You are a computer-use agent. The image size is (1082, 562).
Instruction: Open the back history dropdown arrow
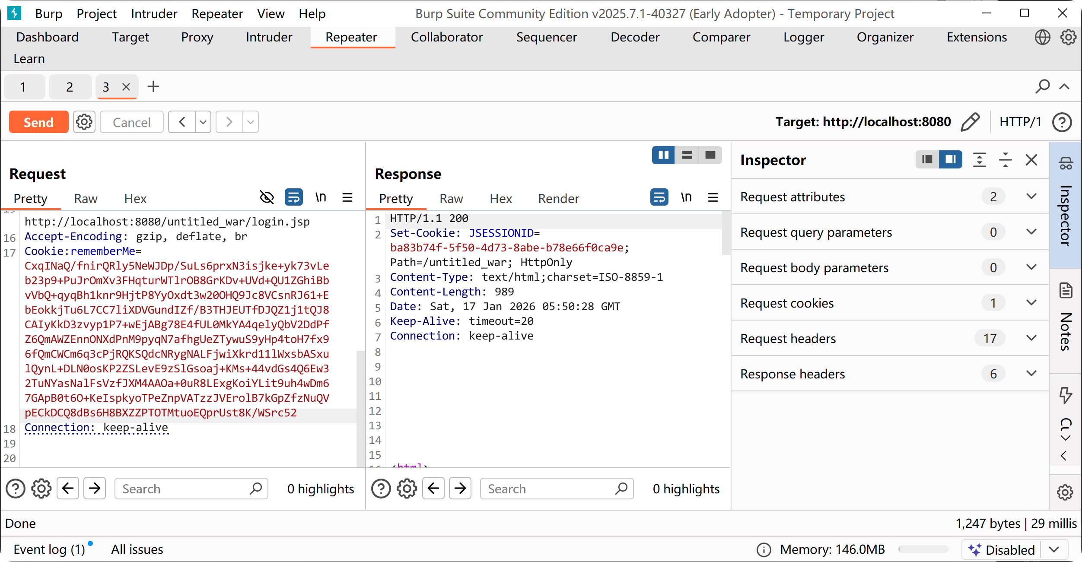[203, 122]
